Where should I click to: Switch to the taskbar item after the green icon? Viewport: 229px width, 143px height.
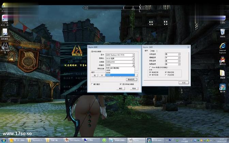[118, 140]
